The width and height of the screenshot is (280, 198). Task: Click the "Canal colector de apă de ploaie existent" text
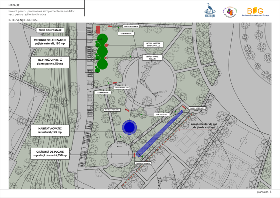point(204,126)
